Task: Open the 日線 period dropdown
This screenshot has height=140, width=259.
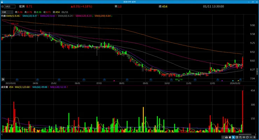Action: click(7, 12)
